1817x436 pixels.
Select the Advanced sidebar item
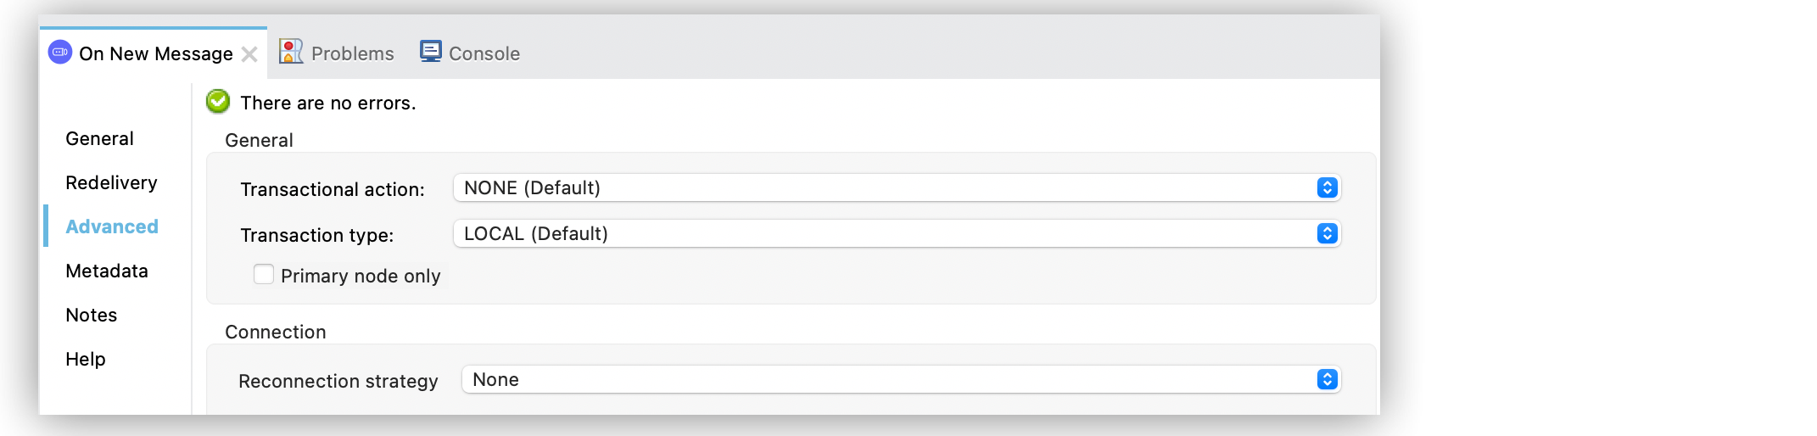tap(112, 226)
